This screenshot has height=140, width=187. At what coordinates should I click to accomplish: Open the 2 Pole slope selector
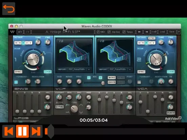tap(60, 107)
